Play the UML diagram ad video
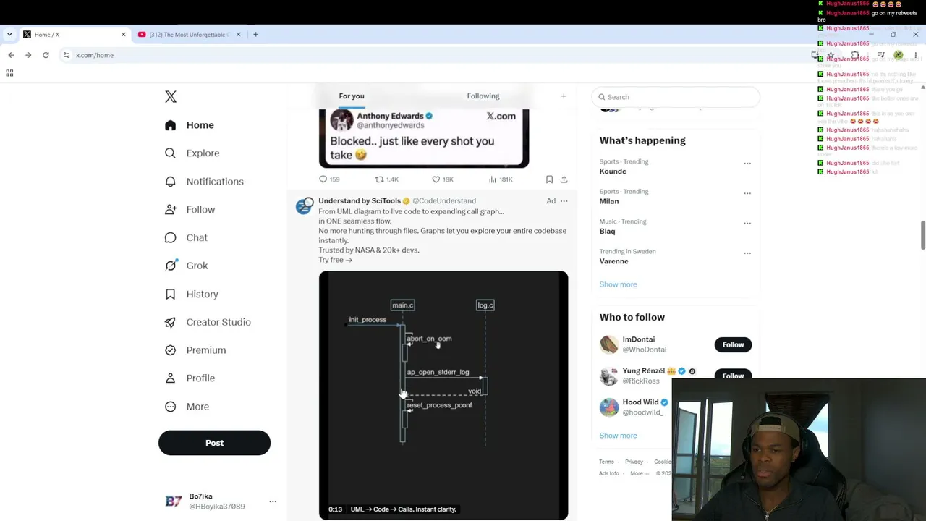Screen dimensions: 926x521 click(443, 395)
